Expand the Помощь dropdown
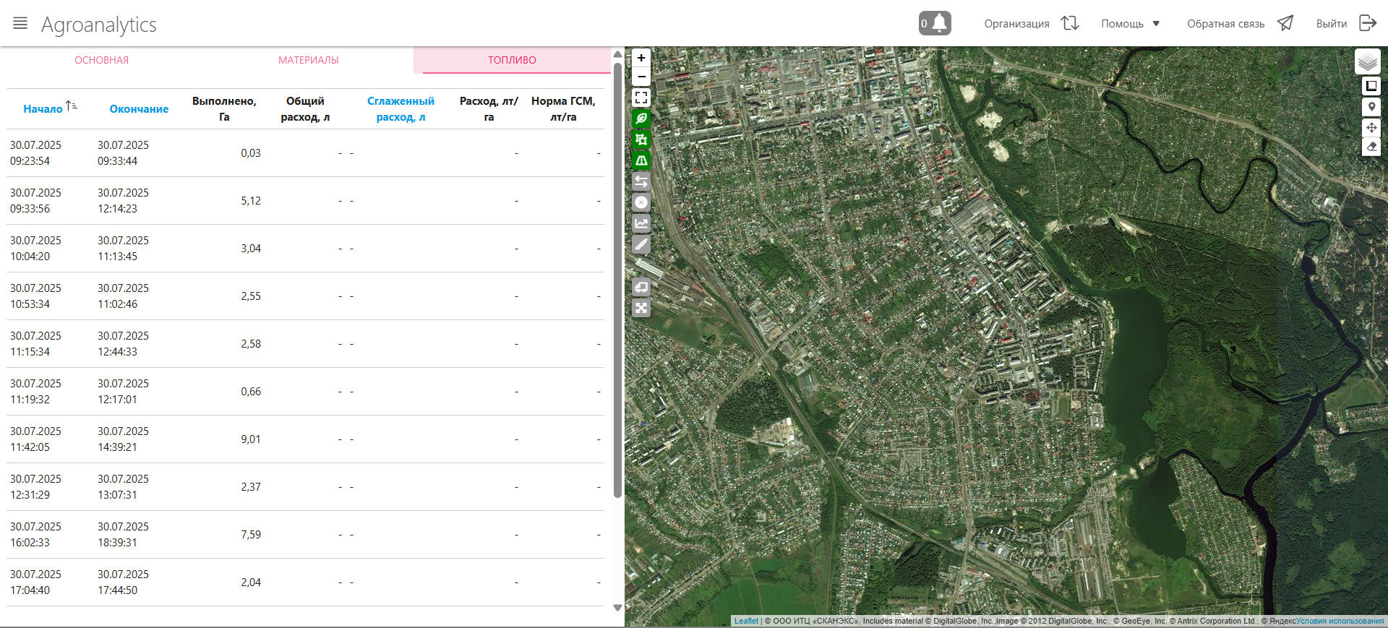This screenshot has height=628, width=1388. coord(1131,24)
